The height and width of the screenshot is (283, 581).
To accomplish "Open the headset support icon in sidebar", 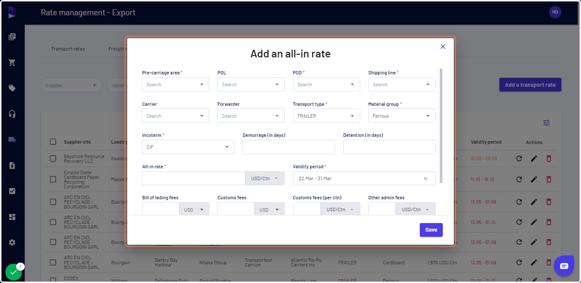I will click(x=12, y=114).
